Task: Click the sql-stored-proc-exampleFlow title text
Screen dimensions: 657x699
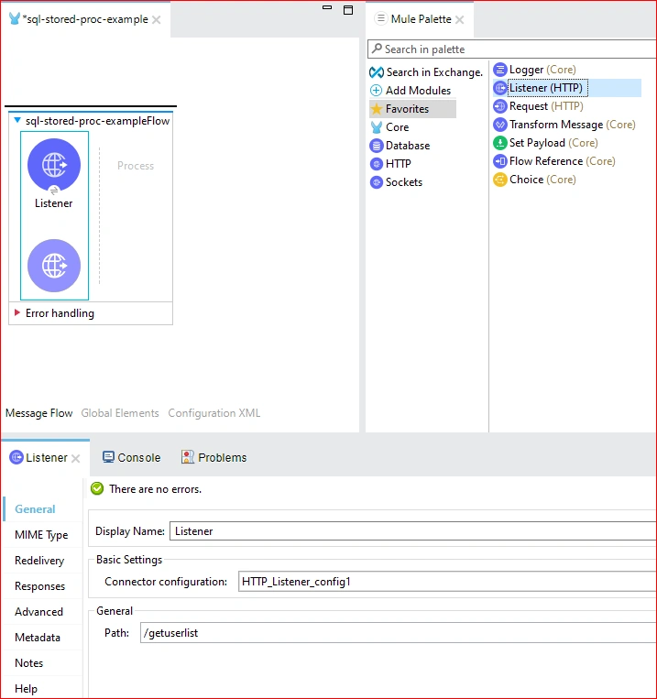Action: click(x=98, y=121)
